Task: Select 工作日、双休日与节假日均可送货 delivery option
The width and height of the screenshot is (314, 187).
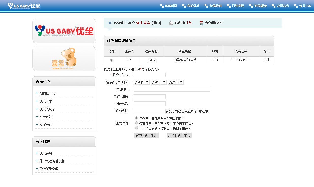Action: (137, 118)
